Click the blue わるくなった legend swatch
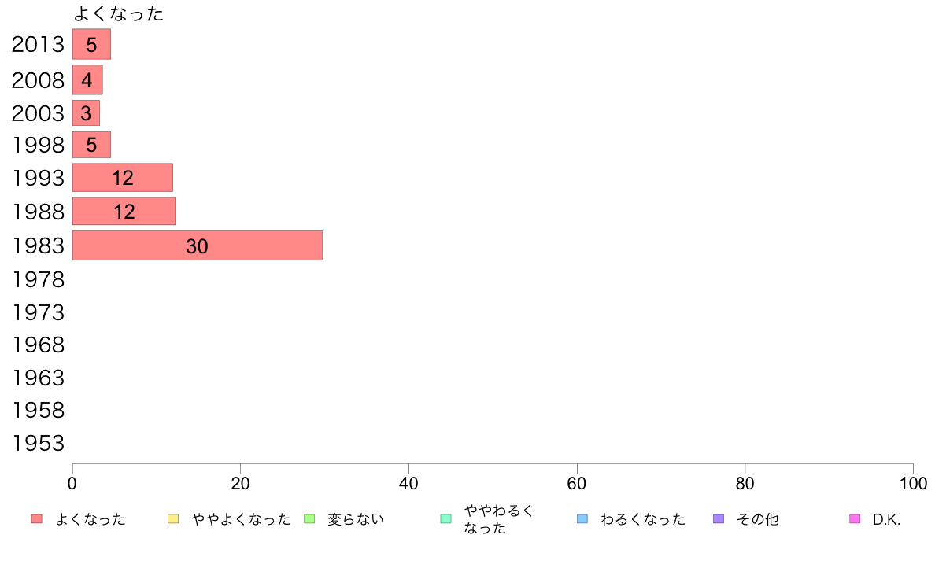 (x=582, y=519)
